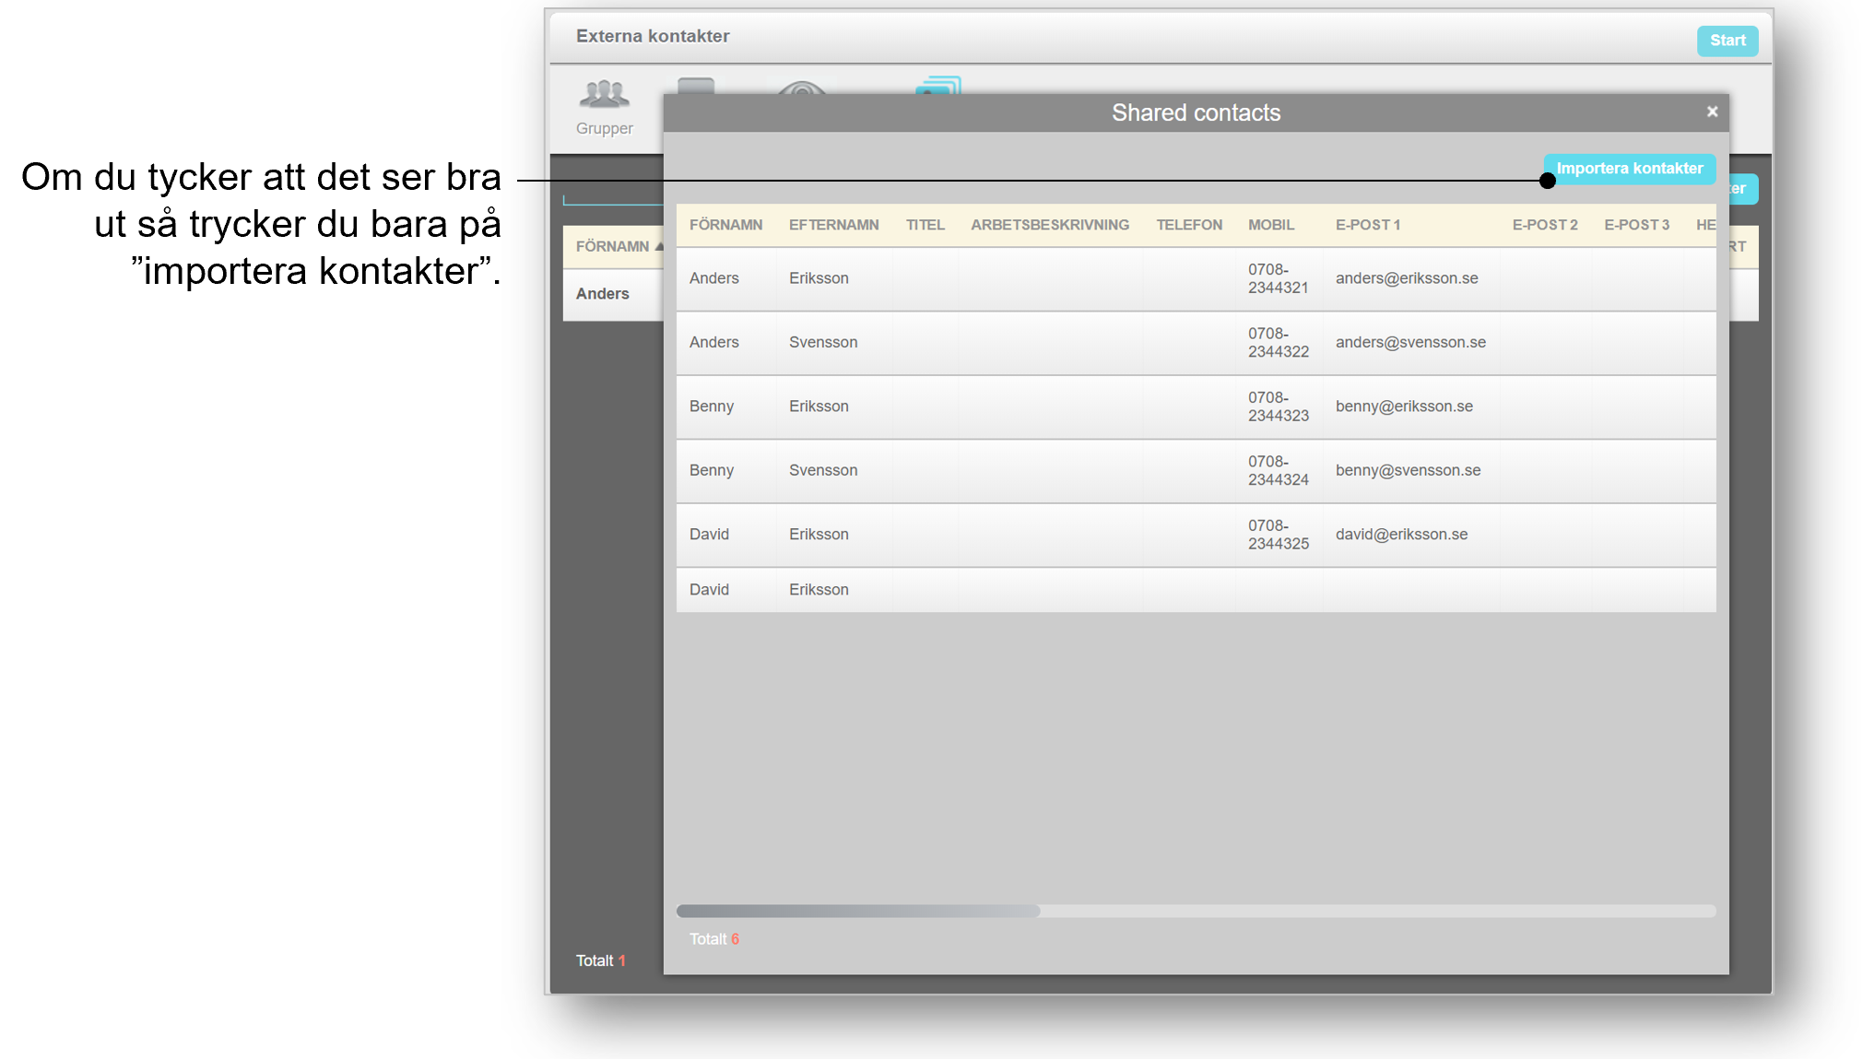
Task: Select the Benny Svensson contact row
Action: click(x=1196, y=471)
